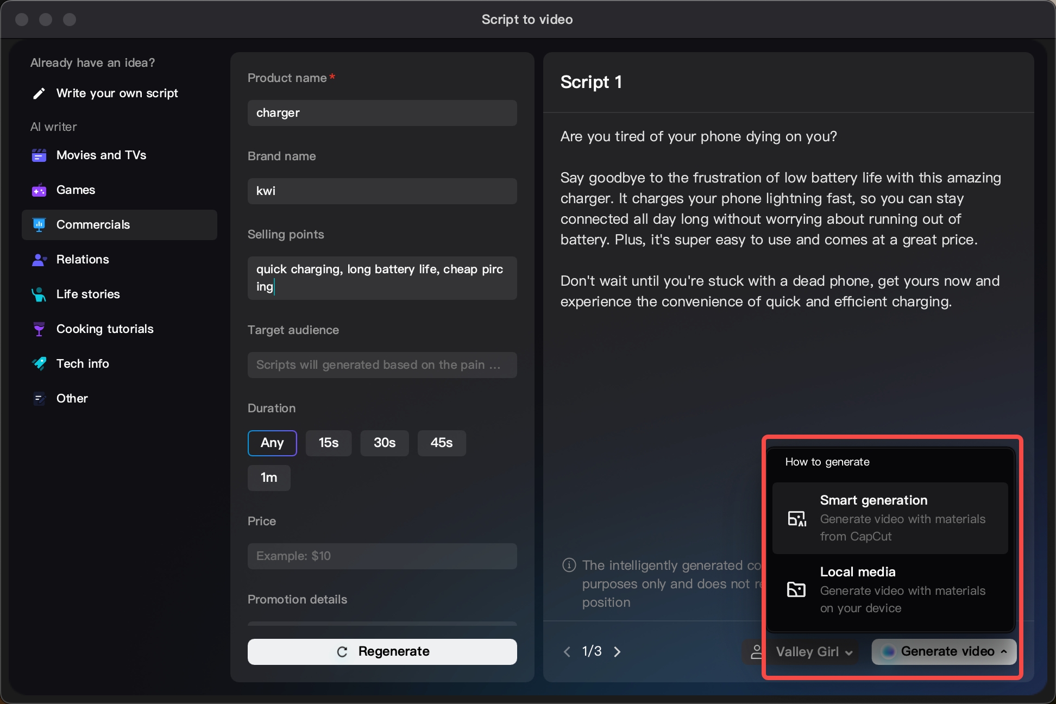Viewport: 1056px width, 704px height.
Task: Click the How to generate header text
Action: pyautogui.click(x=827, y=462)
